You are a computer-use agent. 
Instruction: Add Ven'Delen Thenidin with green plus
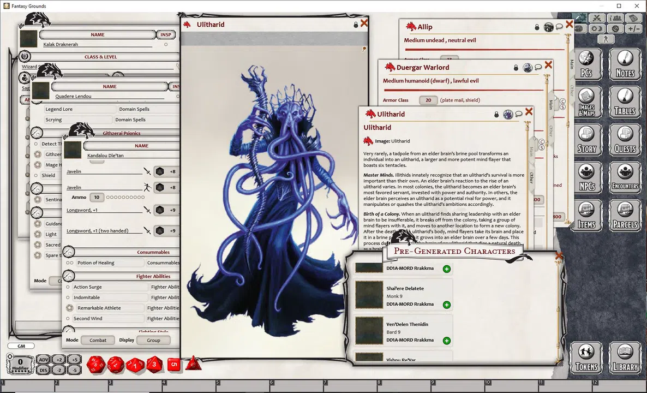pyautogui.click(x=446, y=341)
